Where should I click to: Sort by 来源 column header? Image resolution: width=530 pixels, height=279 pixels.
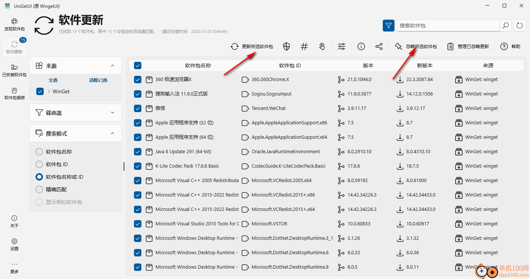click(488, 65)
